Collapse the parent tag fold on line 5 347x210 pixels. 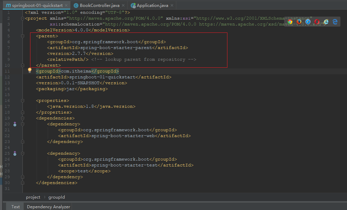tap(23, 36)
